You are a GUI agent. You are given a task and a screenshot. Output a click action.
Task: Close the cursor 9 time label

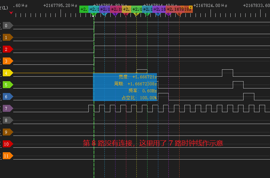point(191,7)
